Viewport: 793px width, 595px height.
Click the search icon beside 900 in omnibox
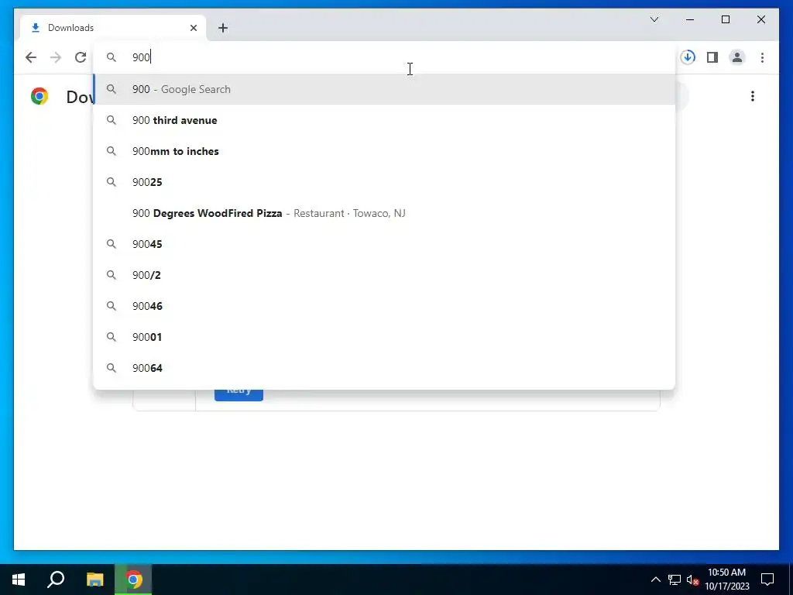pos(112,57)
